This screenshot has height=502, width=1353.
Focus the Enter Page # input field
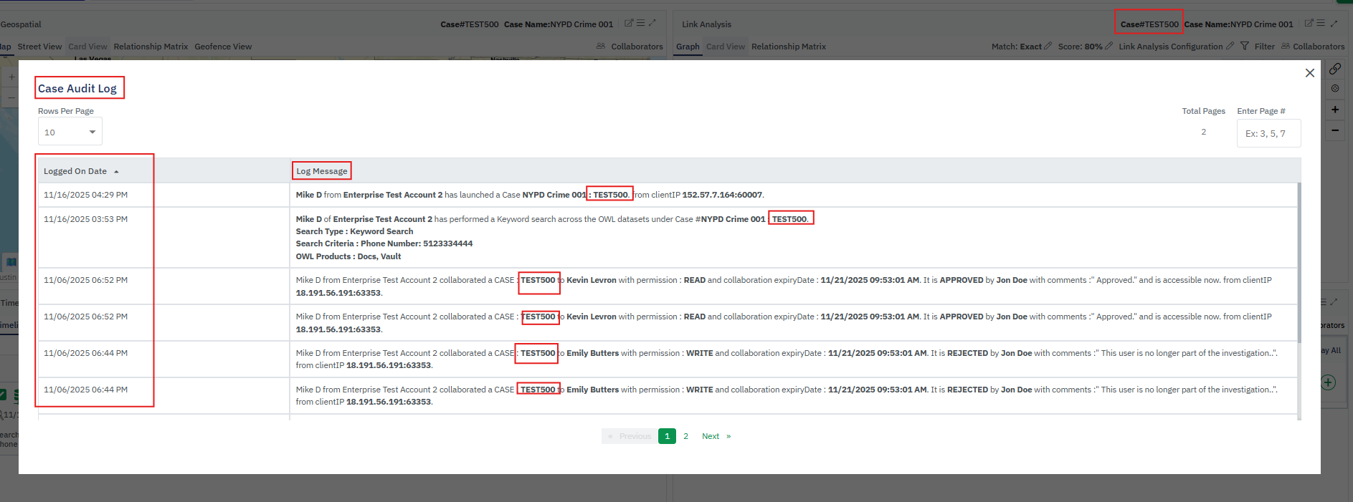coord(1268,134)
